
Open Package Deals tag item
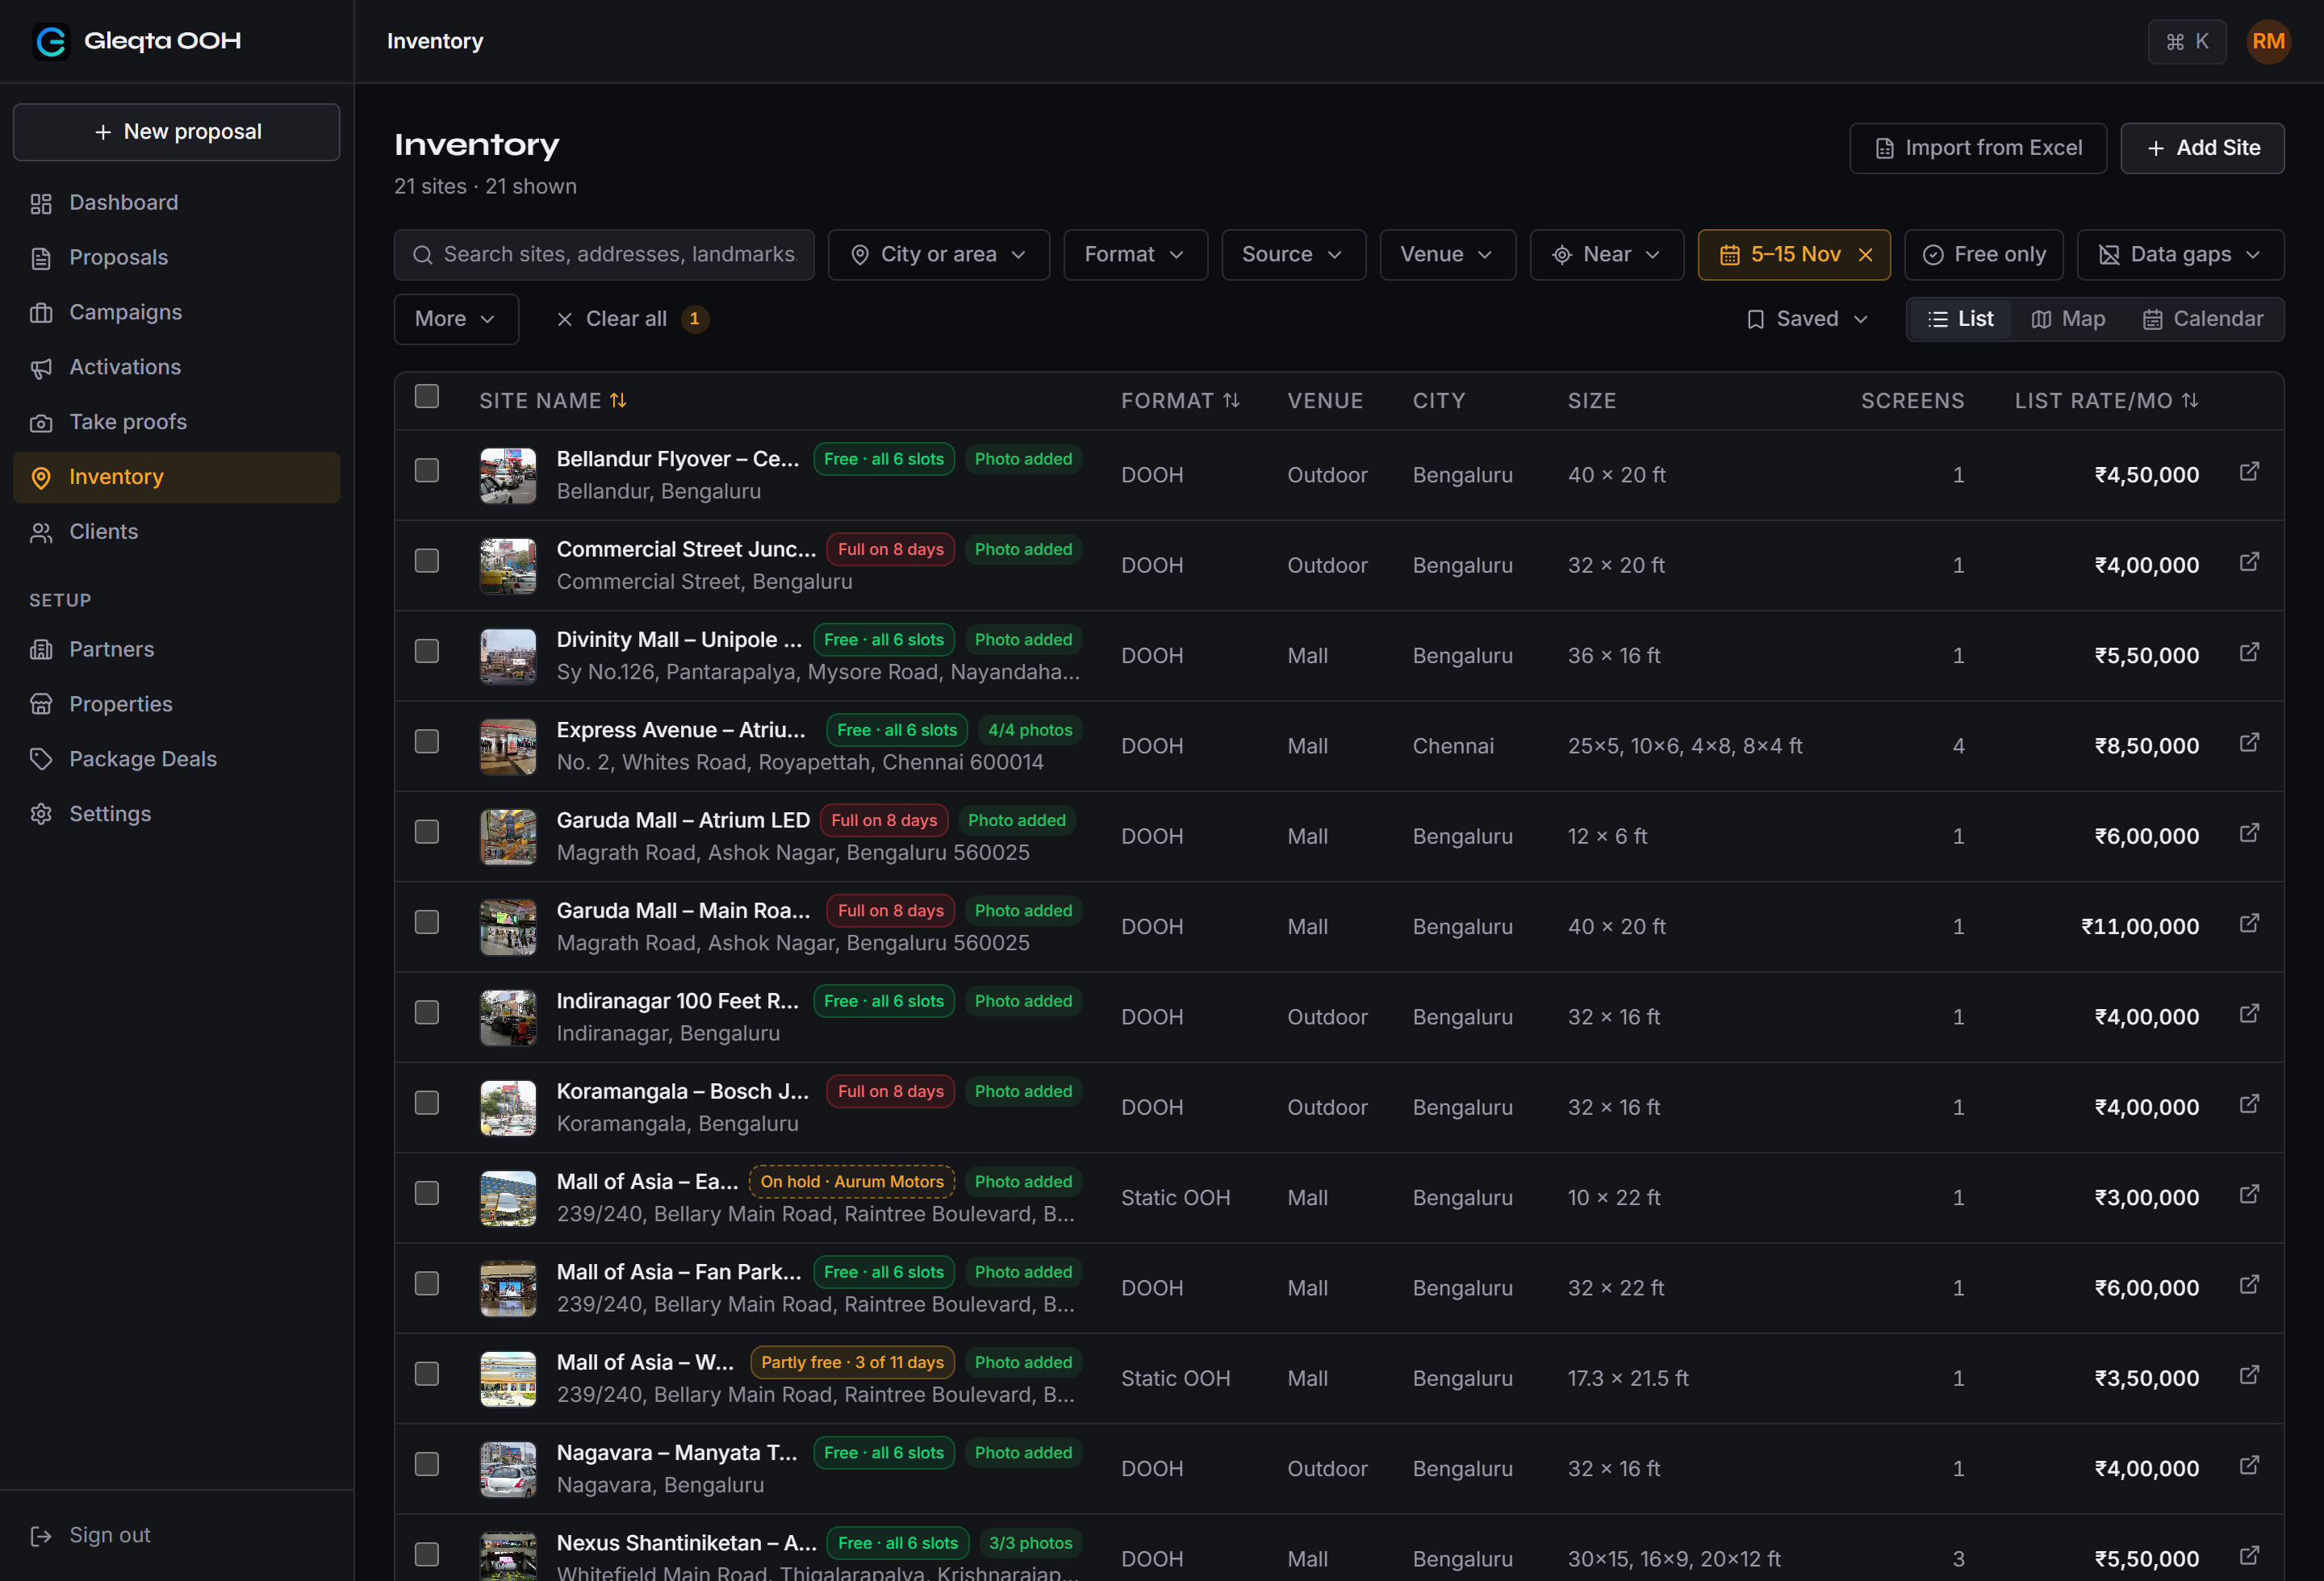click(177, 758)
